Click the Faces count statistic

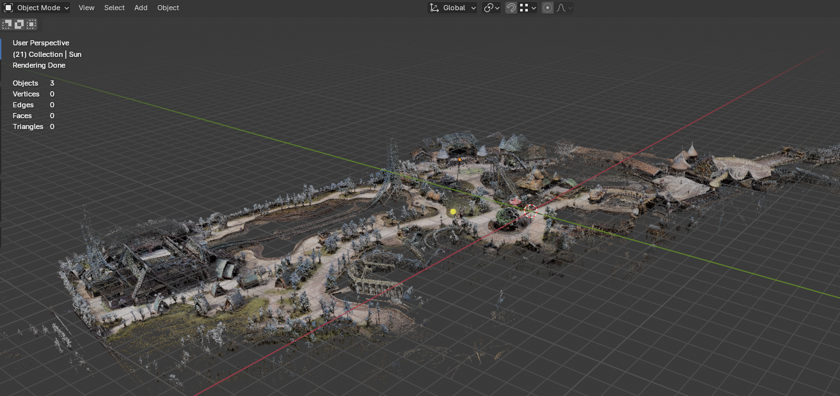click(x=33, y=116)
